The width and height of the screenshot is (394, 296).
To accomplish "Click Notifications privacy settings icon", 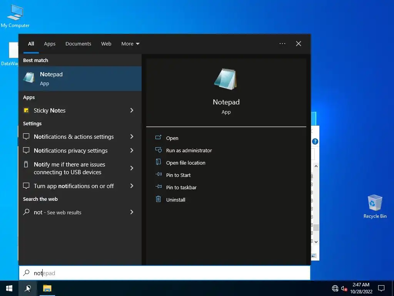I will click(x=26, y=150).
